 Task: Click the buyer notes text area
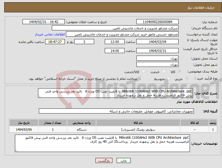coord(102,143)
